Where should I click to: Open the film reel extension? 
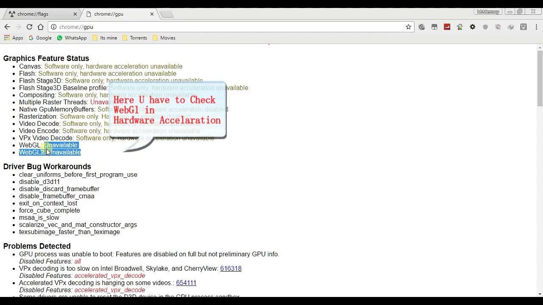point(421,27)
